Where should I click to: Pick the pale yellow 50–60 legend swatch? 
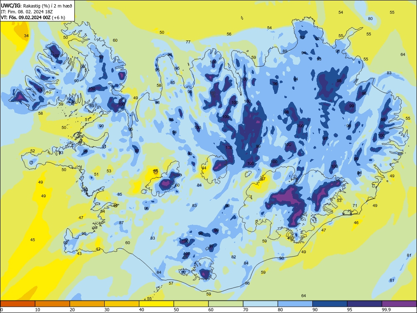(x=191, y=304)
